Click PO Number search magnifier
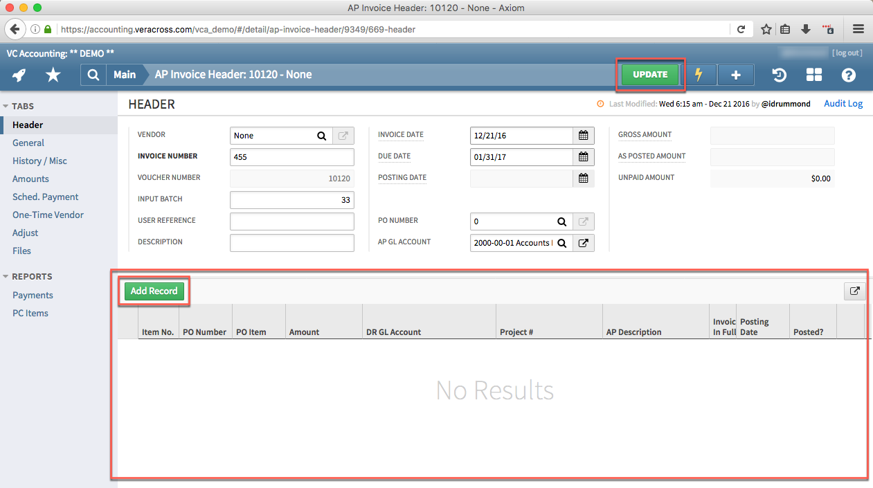Image resolution: width=873 pixels, height=488 pixels. click(561, 222)
